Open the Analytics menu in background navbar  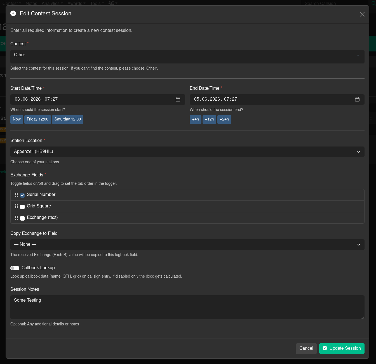[52, 3]
